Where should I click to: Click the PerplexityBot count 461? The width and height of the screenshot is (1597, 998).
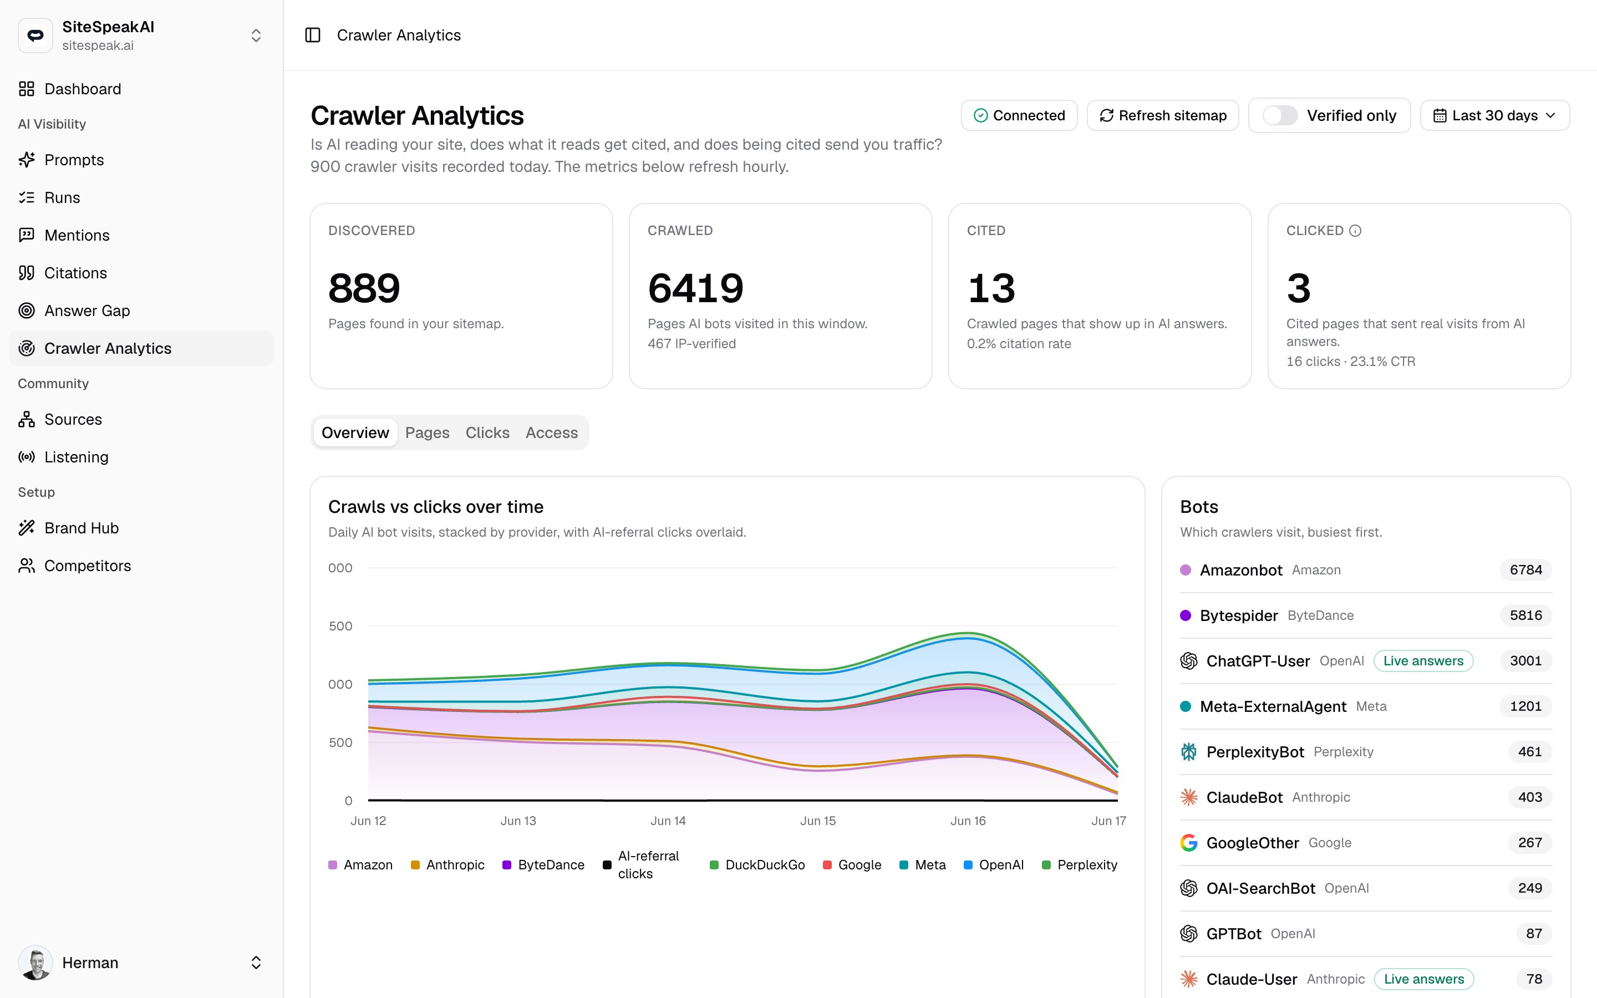tap(1530, 752)
